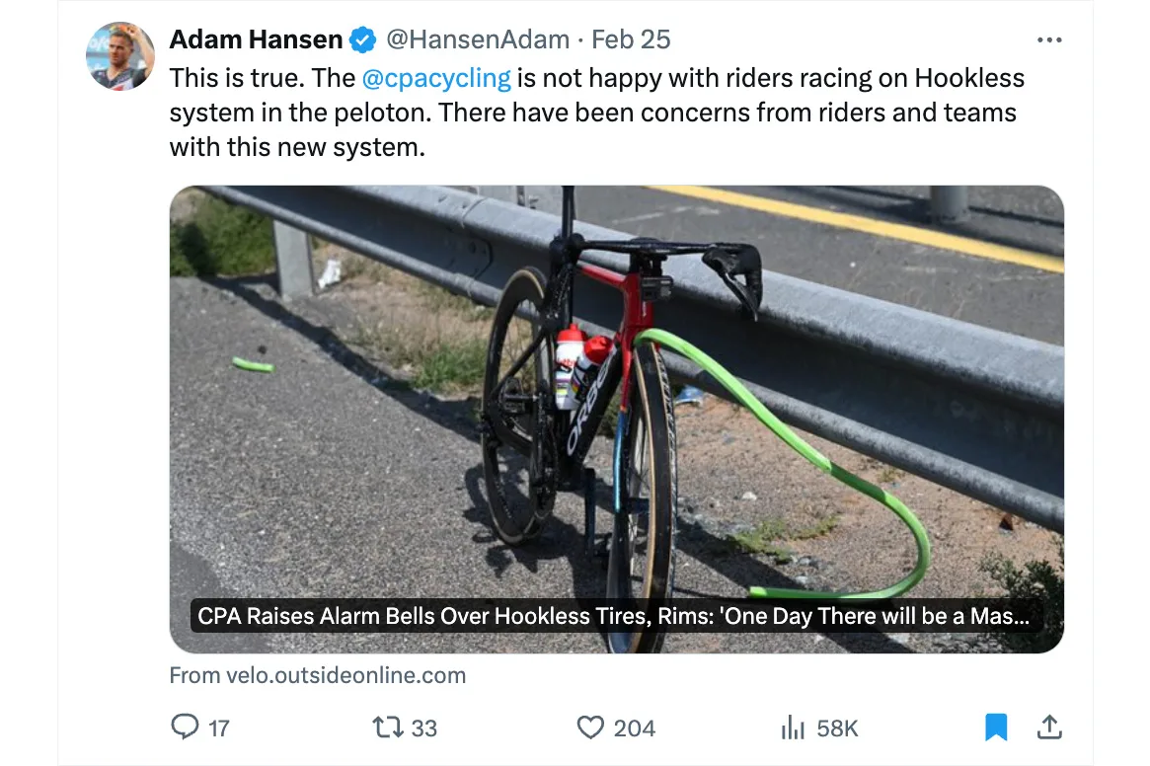Open the three-dot more options menu
The width and height of the screenshot is (1150, 766).
click(x=1049, y=40)
